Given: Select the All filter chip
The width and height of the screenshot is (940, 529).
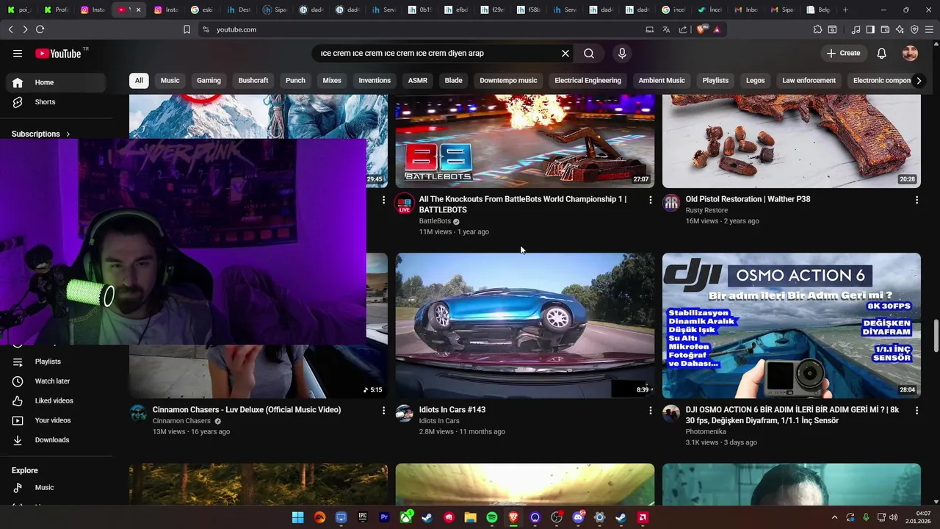Looking at the screenshot, I should click(x=139, y=81).
